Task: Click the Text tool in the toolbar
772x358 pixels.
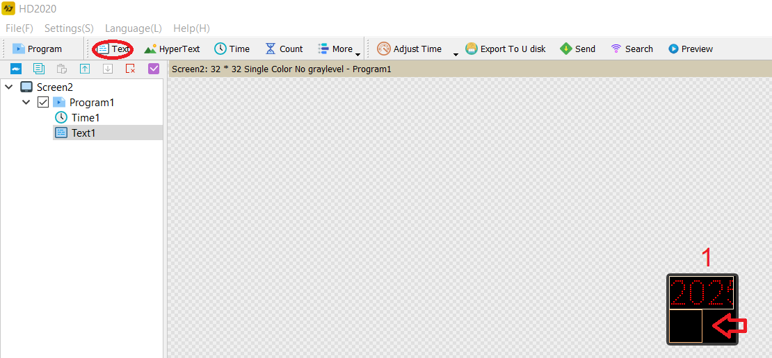Action: 113,49
